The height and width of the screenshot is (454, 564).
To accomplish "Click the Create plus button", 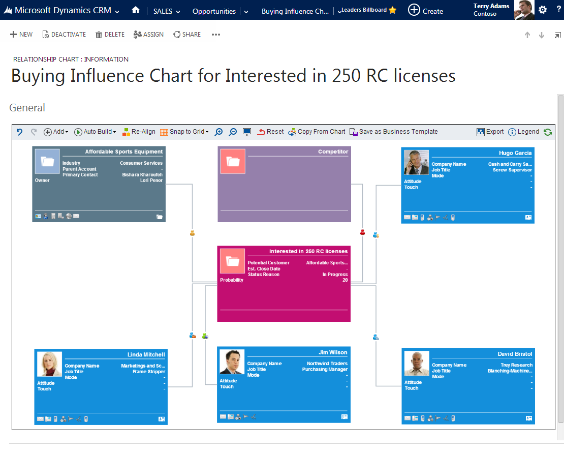I will click(x=425, y=10).
